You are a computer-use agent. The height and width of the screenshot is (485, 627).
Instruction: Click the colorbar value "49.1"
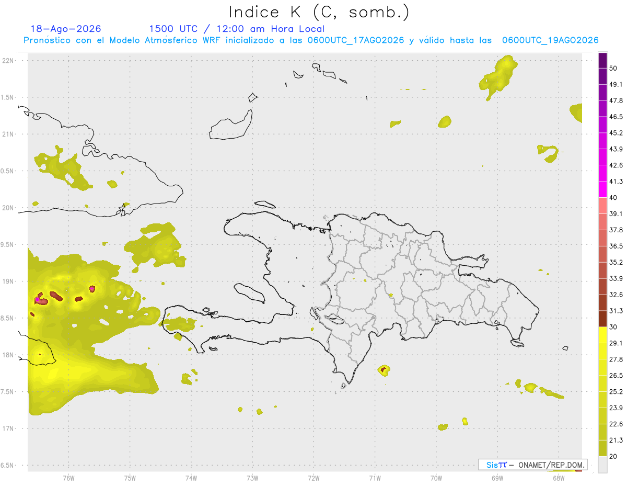617,85
